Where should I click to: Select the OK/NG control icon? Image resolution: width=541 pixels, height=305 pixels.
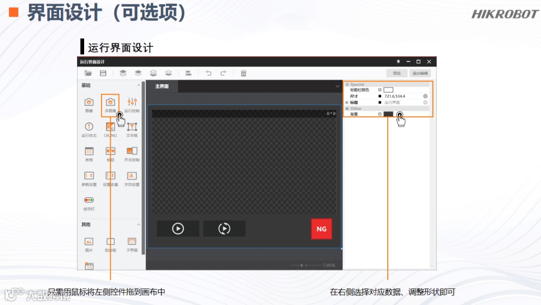pyautogui.click(x=110, y=130)
